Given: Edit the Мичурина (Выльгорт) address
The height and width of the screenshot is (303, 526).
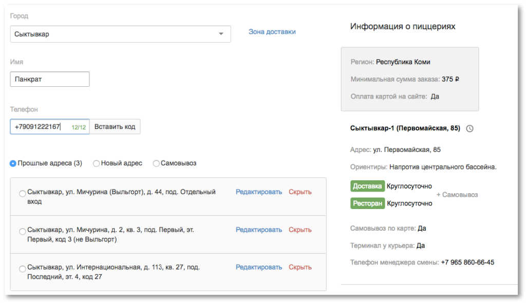Looking at the screenshot, I should click(x=259, y=192).
